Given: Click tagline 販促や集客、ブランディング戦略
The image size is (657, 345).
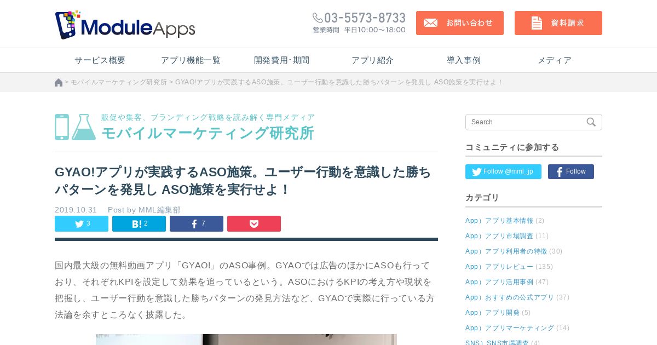Looking at the screenshot, I should [208, 117].
